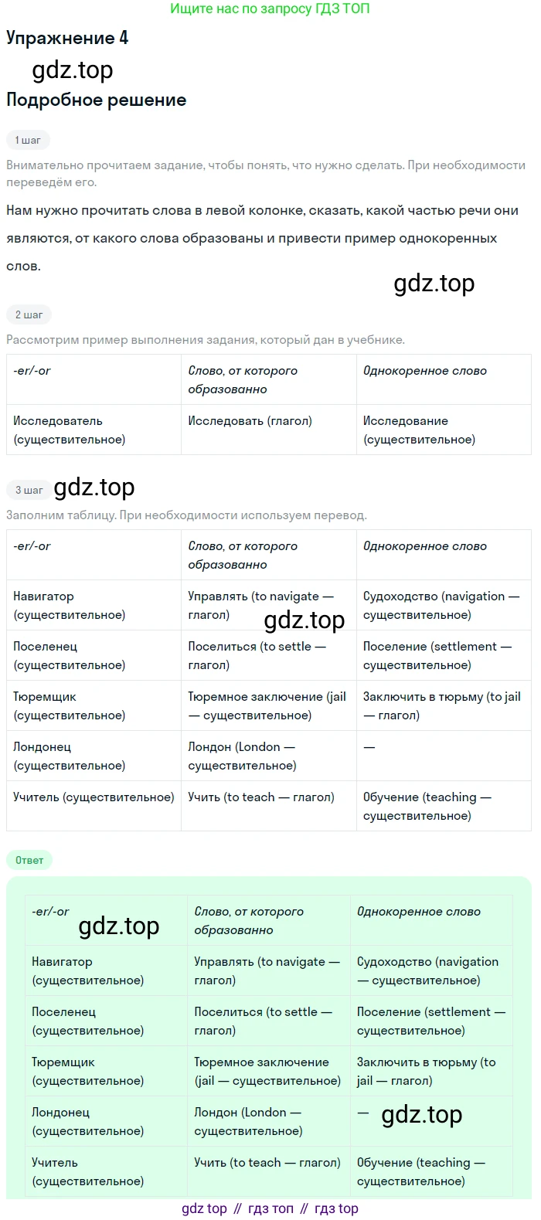Click the '3 шаг' step badge

29,490
